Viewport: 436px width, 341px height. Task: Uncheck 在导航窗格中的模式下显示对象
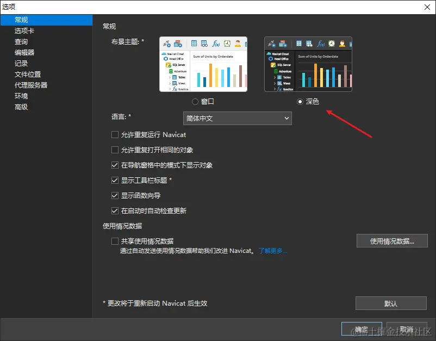pos(115,165)
